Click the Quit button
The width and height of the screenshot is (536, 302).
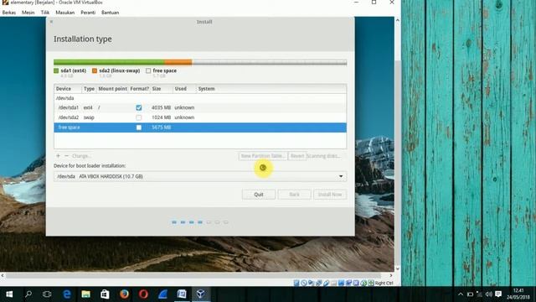[259, 195]
